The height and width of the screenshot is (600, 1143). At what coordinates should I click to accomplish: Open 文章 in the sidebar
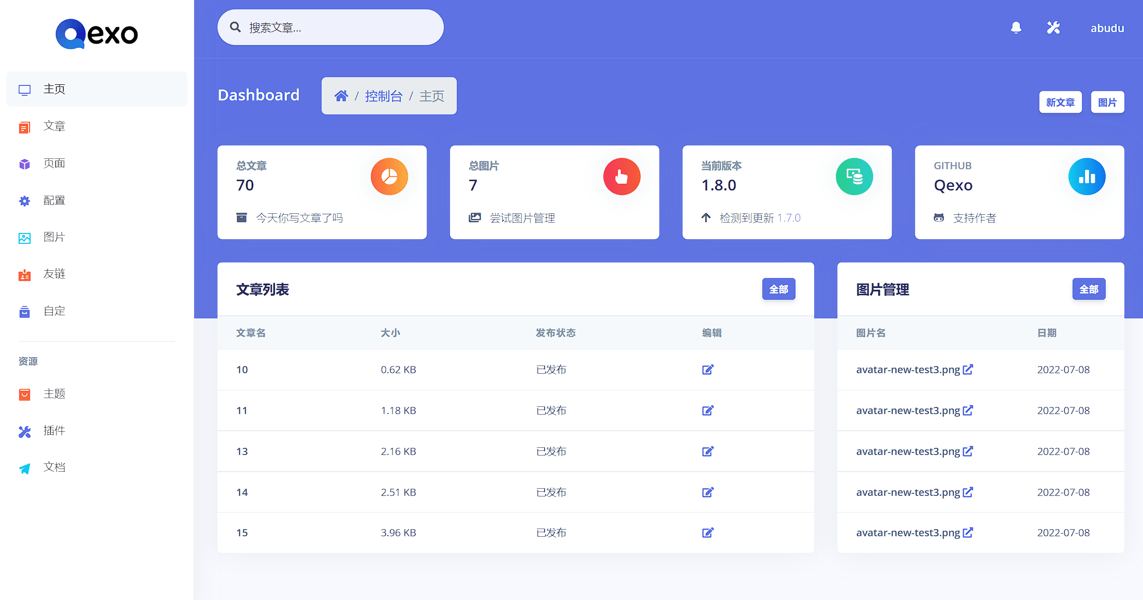[x=54, y=126]
